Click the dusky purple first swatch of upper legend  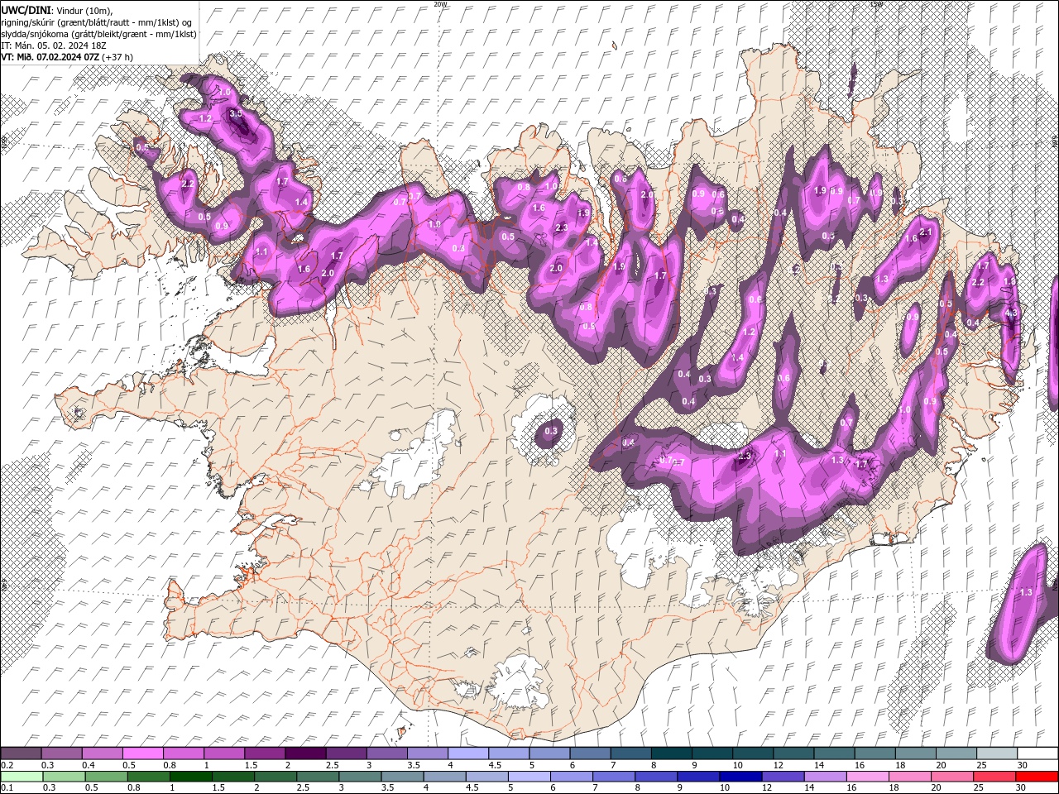coord(21,753)
